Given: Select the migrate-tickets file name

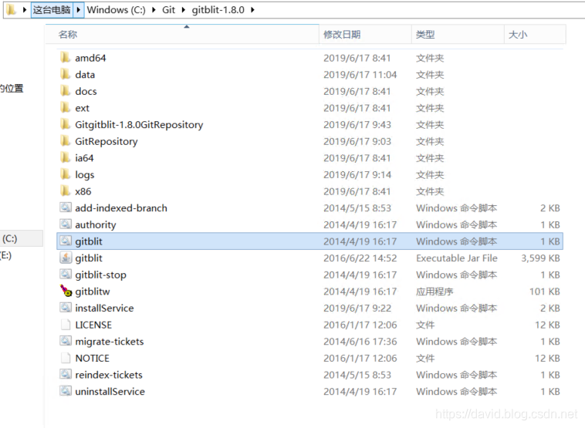Looking at the screenshot, I should (110, 342).
